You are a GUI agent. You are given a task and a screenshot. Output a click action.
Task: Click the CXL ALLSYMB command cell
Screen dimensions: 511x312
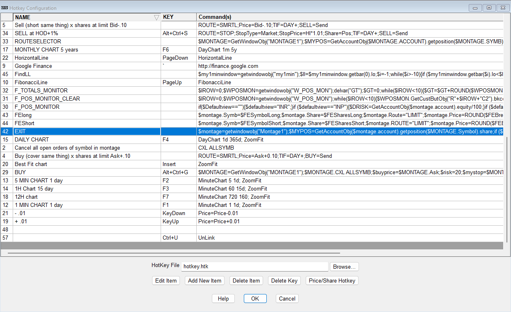pos(350,148)
